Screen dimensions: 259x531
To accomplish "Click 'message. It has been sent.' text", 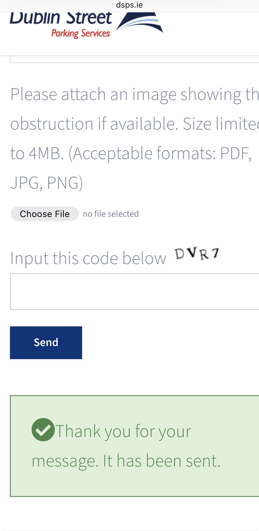I will (126, 461).
